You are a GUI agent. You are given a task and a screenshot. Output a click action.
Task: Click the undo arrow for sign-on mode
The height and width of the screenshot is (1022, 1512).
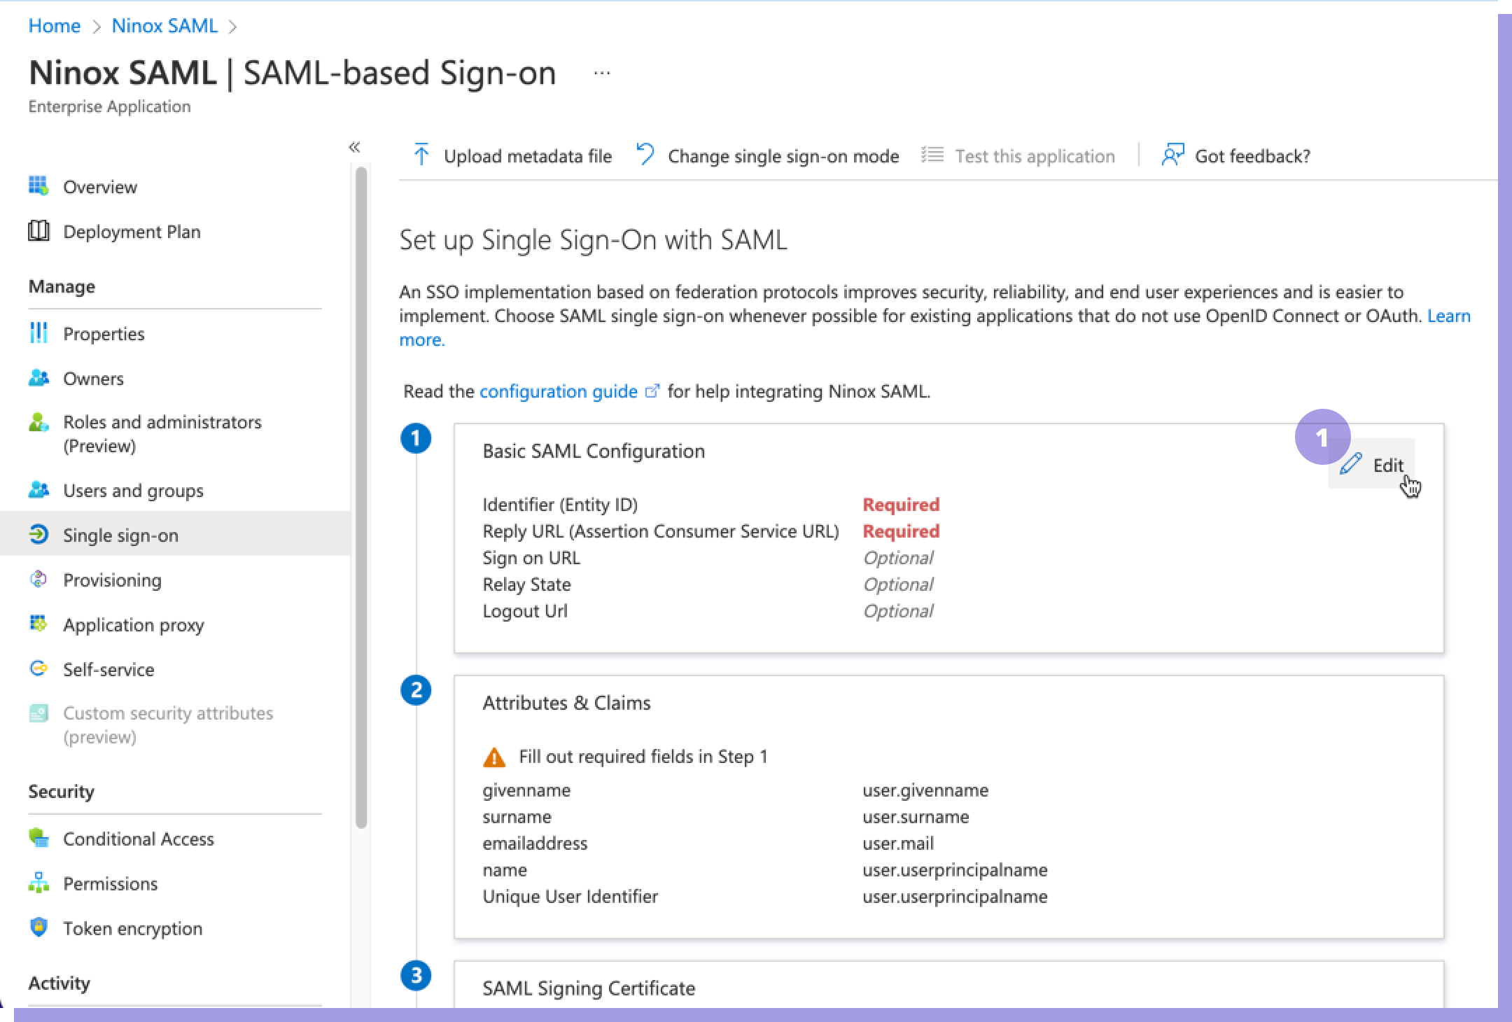[645, 155]
